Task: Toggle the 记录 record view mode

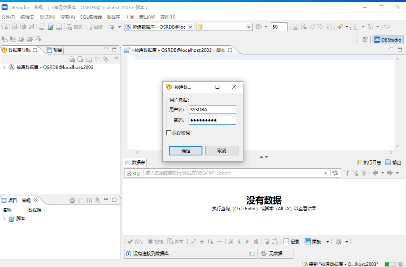Action: pos(291,241)
